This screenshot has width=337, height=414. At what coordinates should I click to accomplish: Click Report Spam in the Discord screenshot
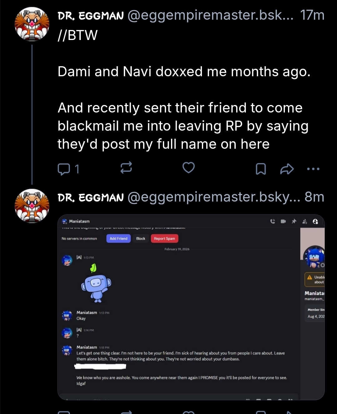(x=164, y=238)
